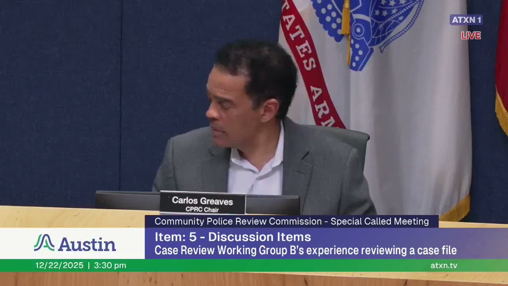Click the Special Called Meeting label
508x286 pixels.
381,221
